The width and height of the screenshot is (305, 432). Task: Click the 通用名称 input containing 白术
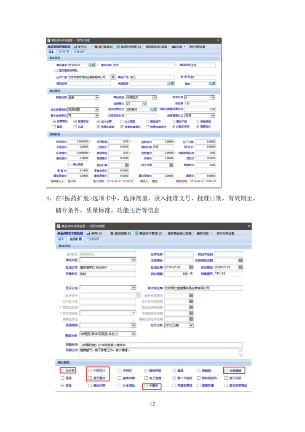144,65
